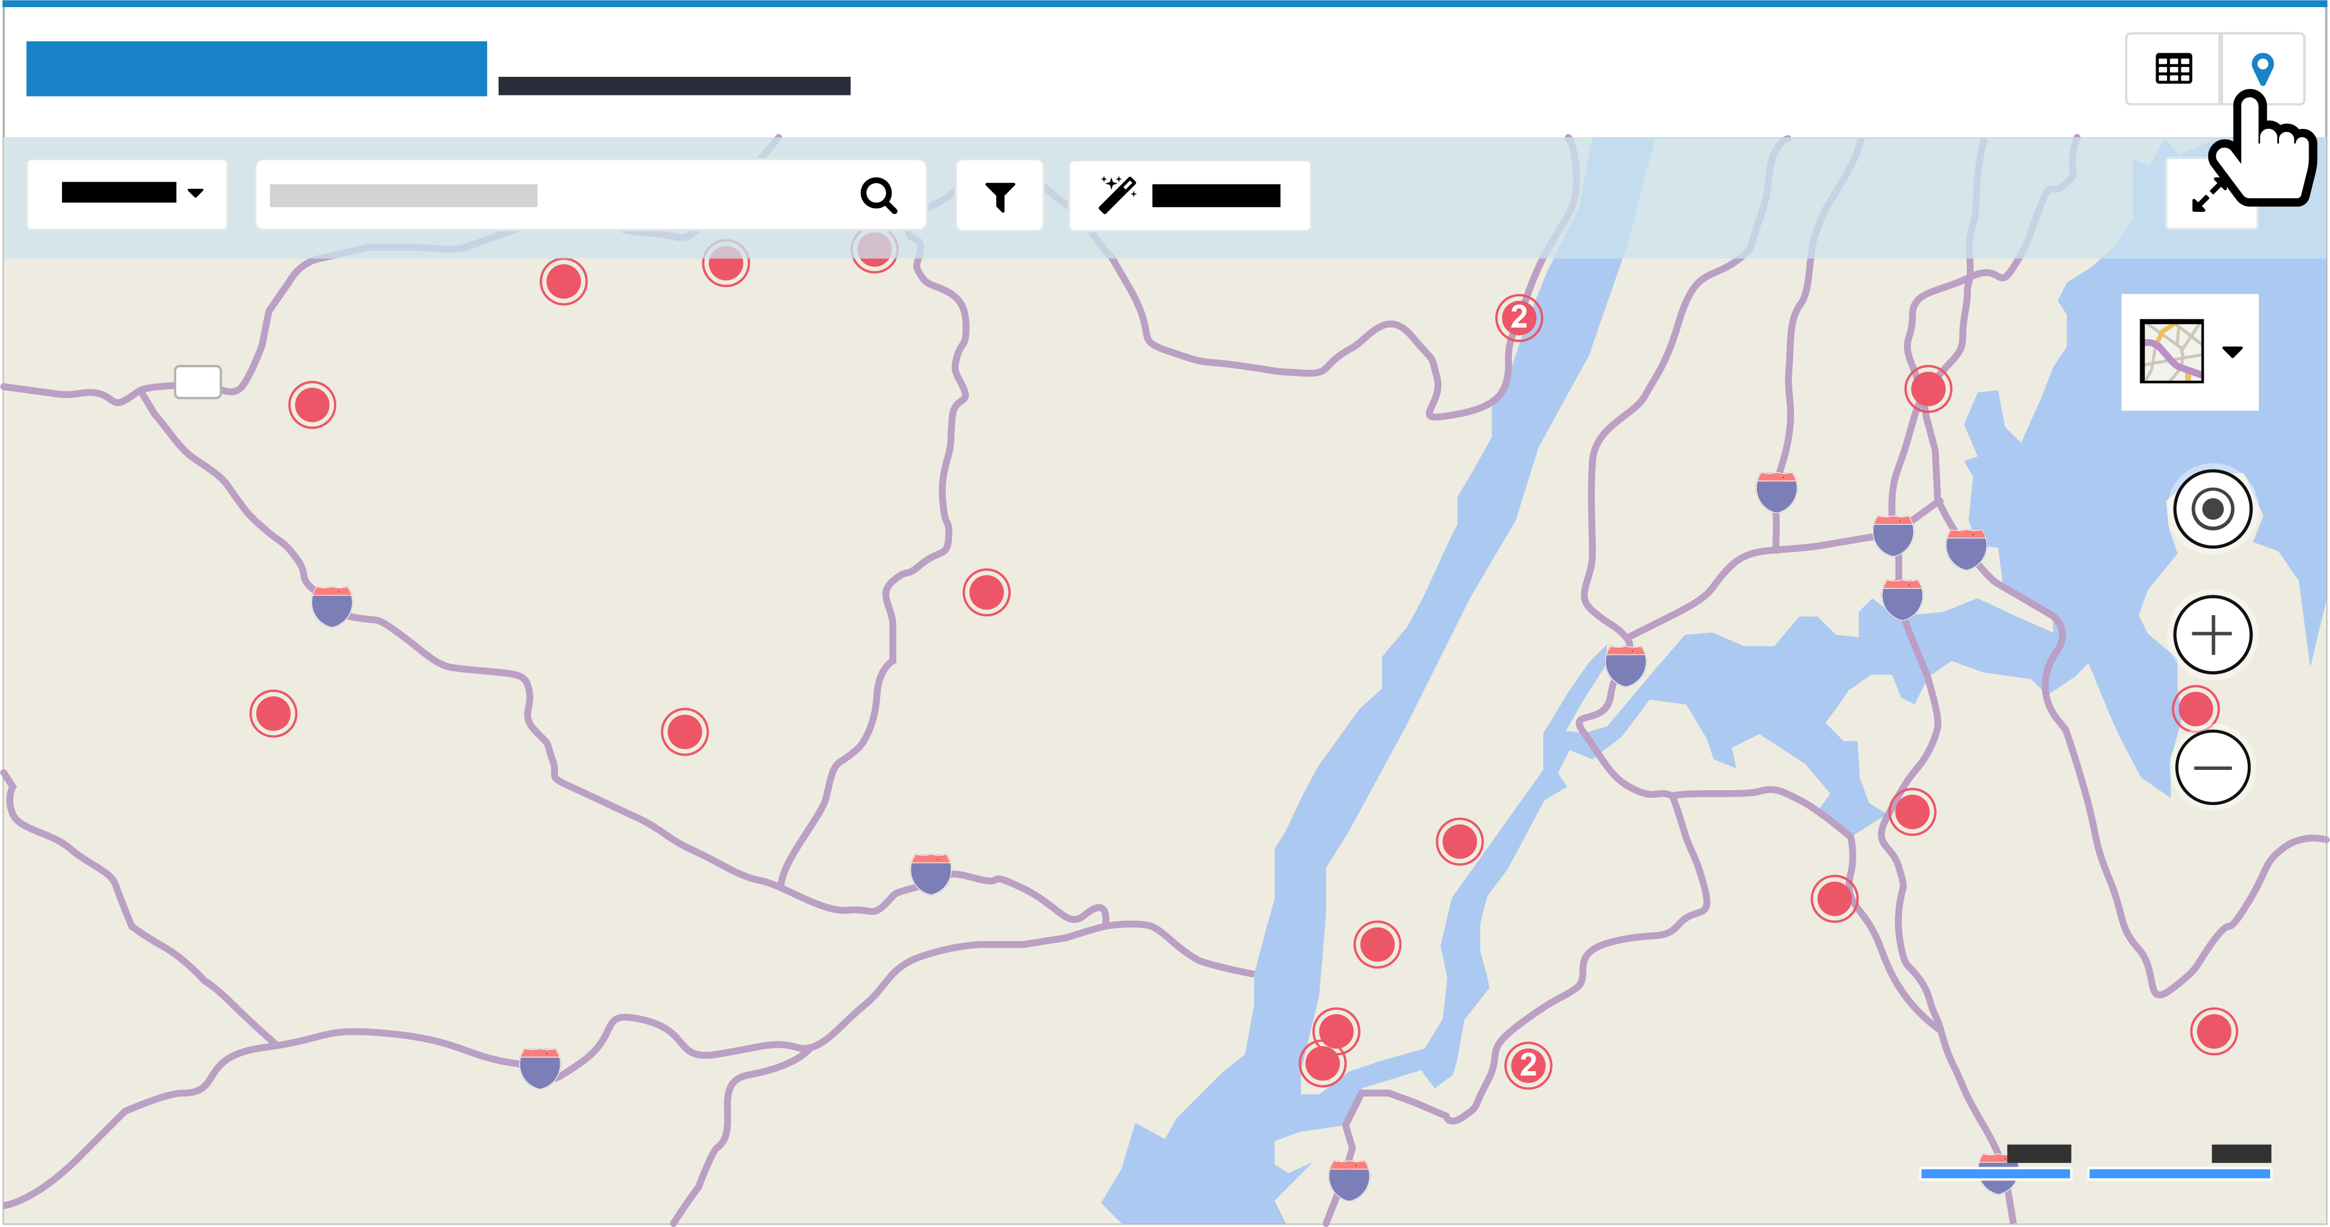Center map on my current location
This screenshot has width=2330, height=1227.
click(2213, 509)
